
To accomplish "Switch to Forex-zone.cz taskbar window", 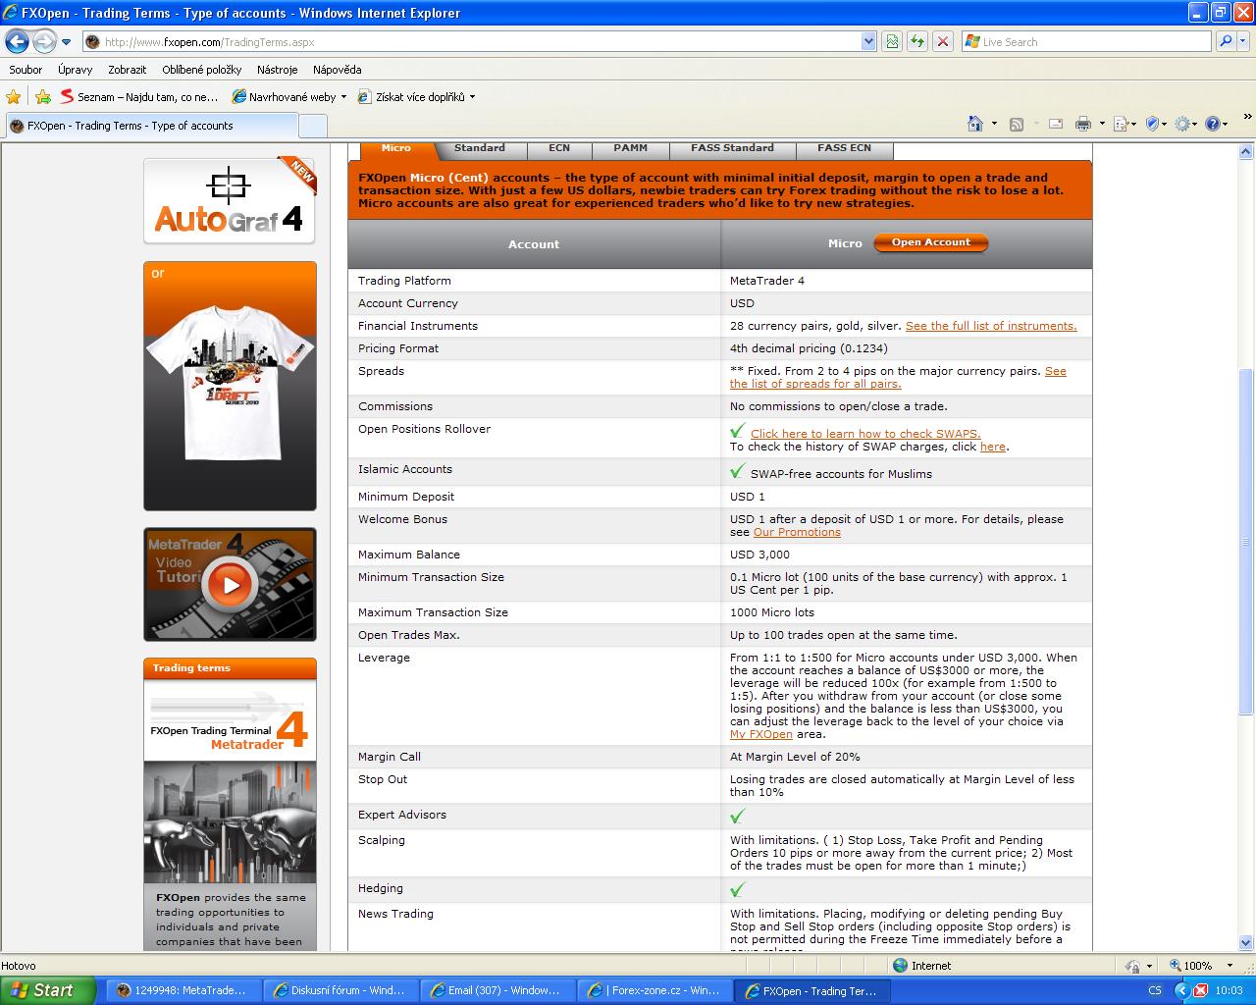I will tap(655, 990).
